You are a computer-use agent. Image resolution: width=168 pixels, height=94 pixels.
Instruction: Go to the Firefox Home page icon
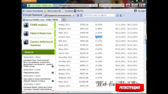[x=128, y=5]
